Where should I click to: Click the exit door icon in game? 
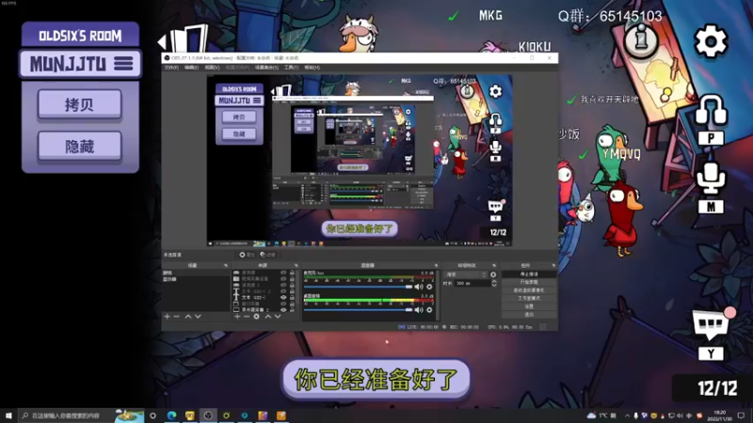coord(184,39)
